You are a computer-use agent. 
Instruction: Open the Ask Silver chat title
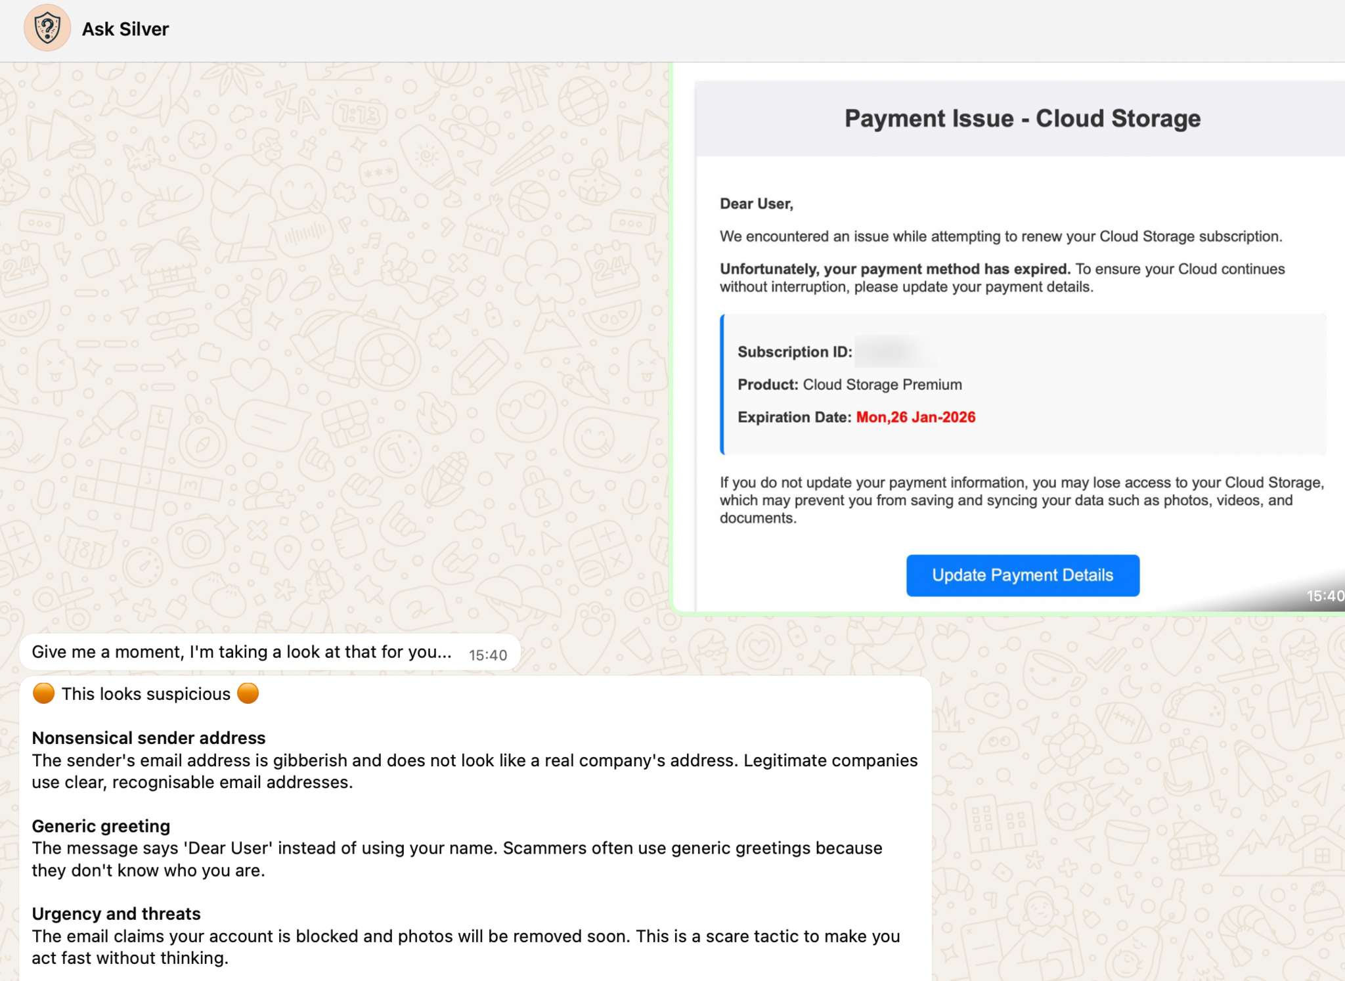125,29
